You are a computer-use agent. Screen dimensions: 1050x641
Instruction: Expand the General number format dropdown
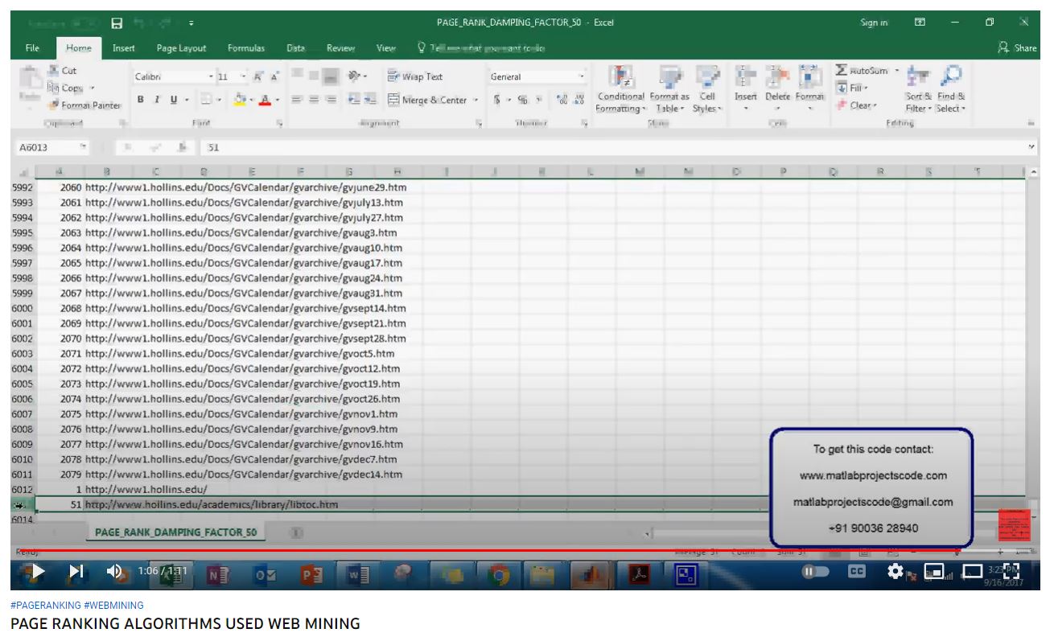pyautogui.click(x=582, y=77)
